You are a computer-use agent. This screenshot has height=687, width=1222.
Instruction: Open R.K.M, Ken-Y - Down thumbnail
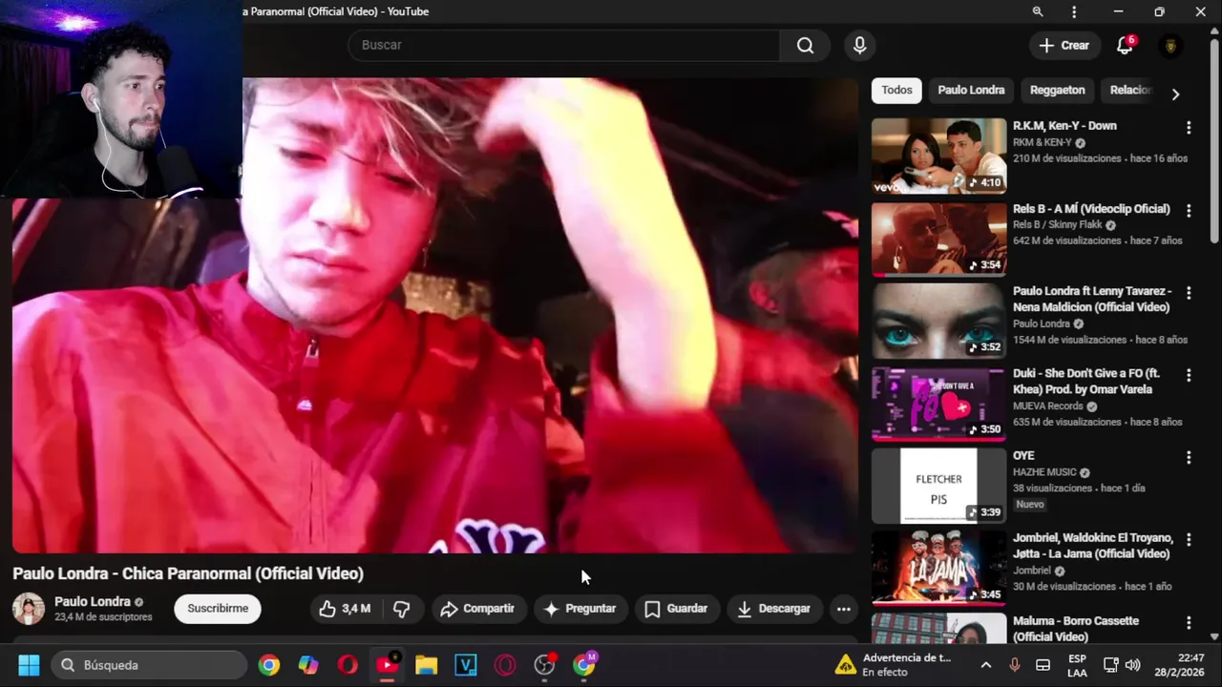point(938,156)
